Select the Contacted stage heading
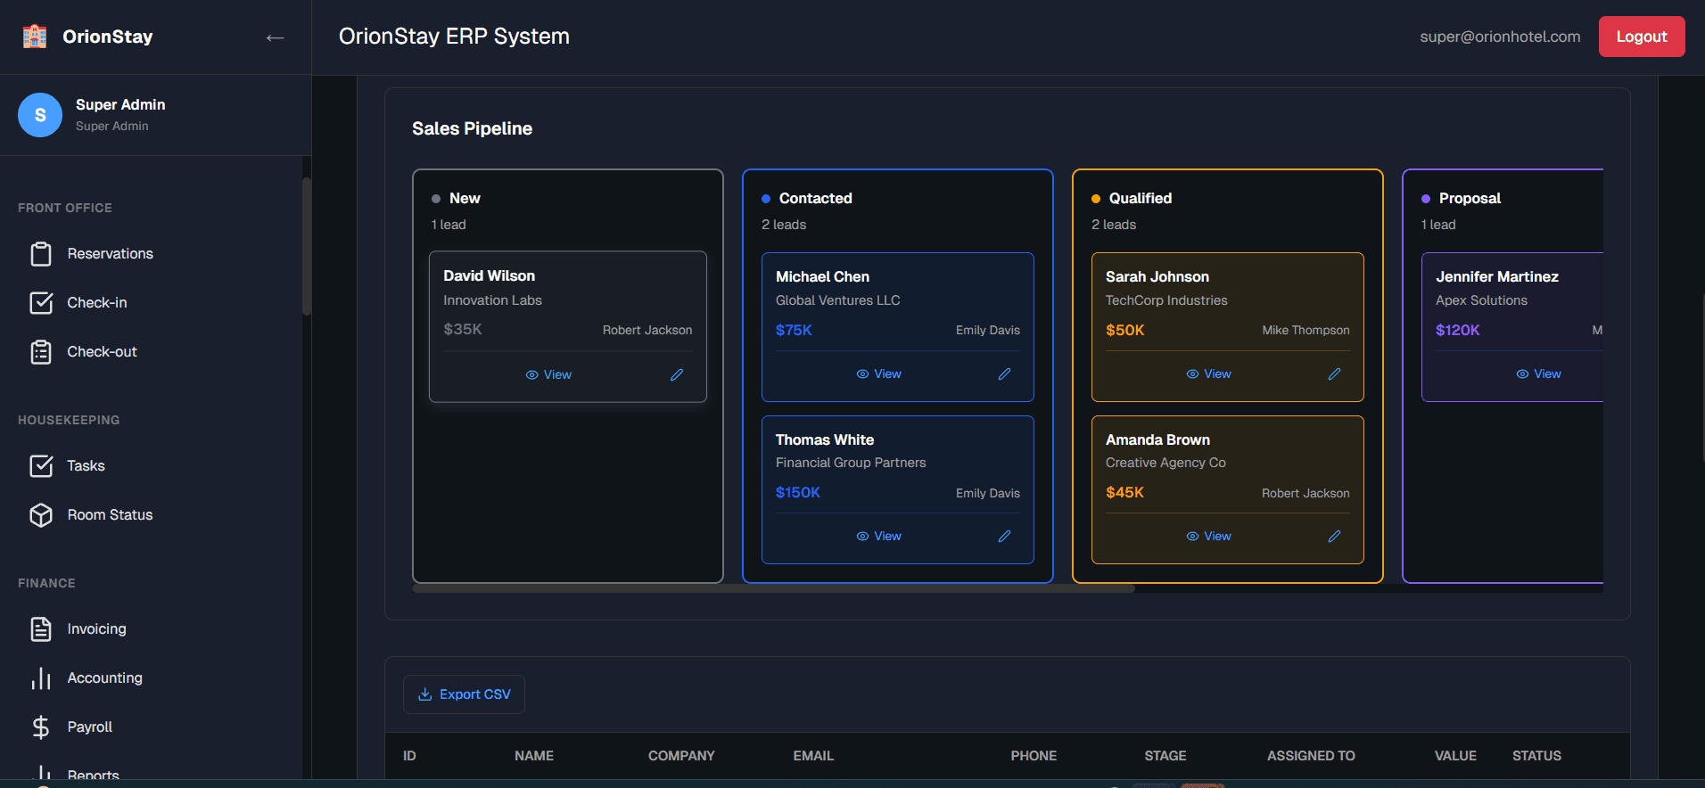Screen dimensions: 1705x788 (x=815, y=199)
